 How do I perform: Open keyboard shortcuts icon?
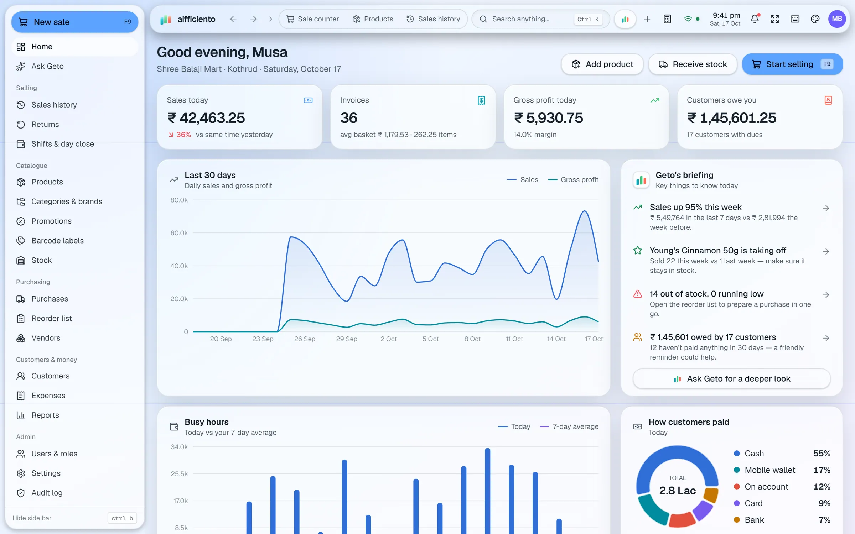795,19
